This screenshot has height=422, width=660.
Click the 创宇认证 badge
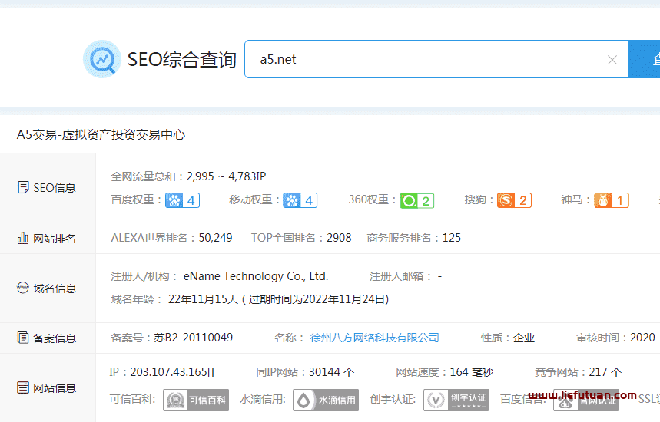point(456,400)
